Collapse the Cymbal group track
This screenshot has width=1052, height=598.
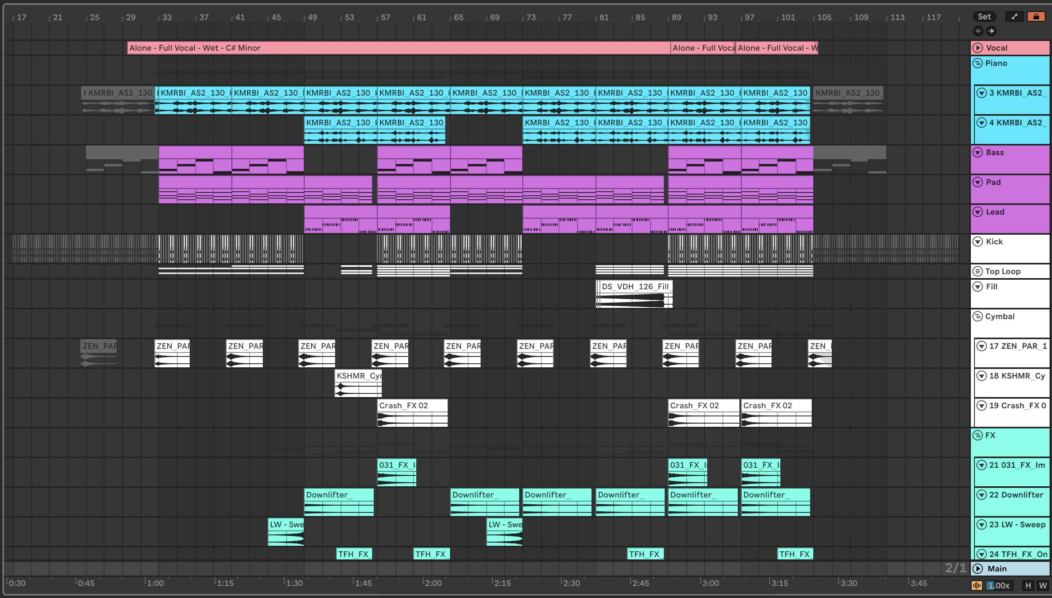tap(978, 316)
